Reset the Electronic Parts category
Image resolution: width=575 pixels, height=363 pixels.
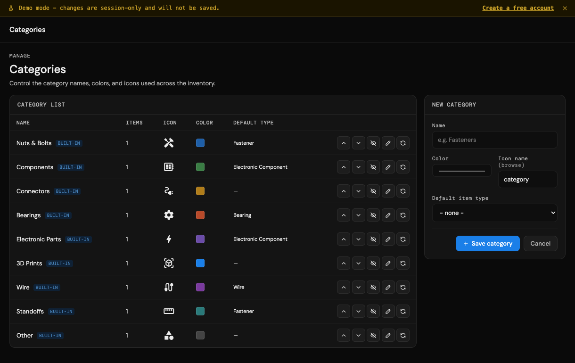click(403, 239)
